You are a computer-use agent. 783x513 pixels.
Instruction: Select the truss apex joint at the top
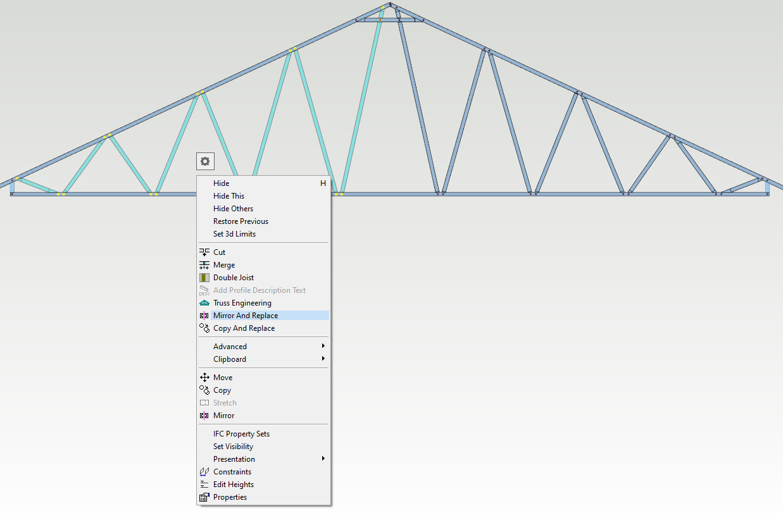click(387, 6)
